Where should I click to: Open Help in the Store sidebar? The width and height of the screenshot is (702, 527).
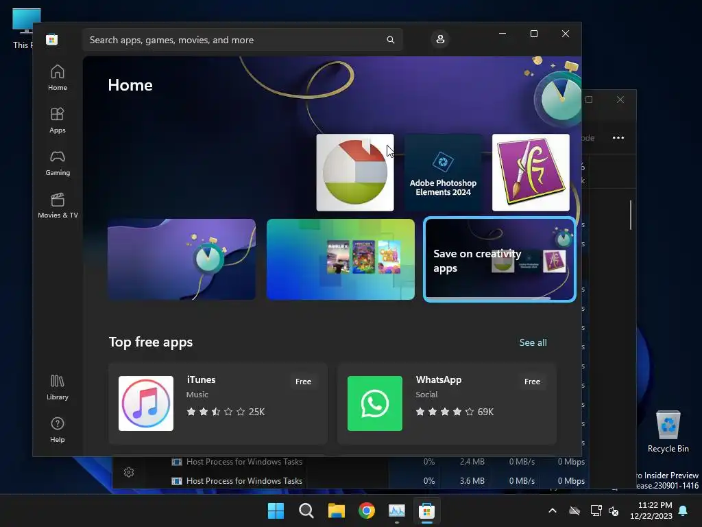tap(58, 430)
